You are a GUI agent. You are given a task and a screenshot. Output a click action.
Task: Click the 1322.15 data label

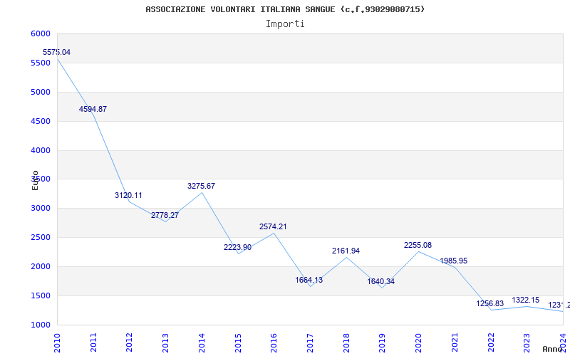[x=526, y=300]
